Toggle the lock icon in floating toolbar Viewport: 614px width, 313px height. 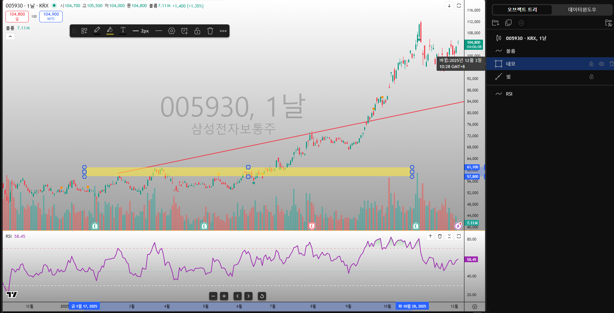click(197, 31)
